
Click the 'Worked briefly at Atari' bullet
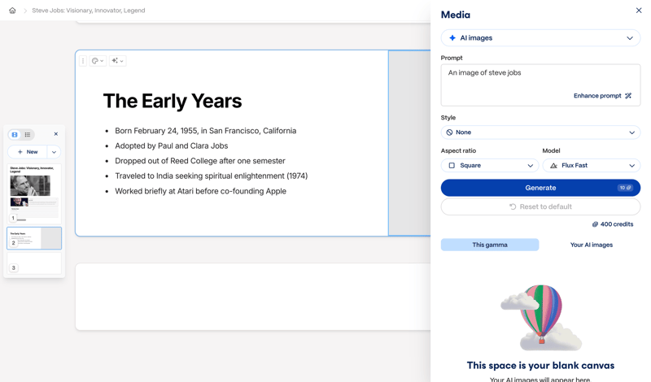(200, 191)
